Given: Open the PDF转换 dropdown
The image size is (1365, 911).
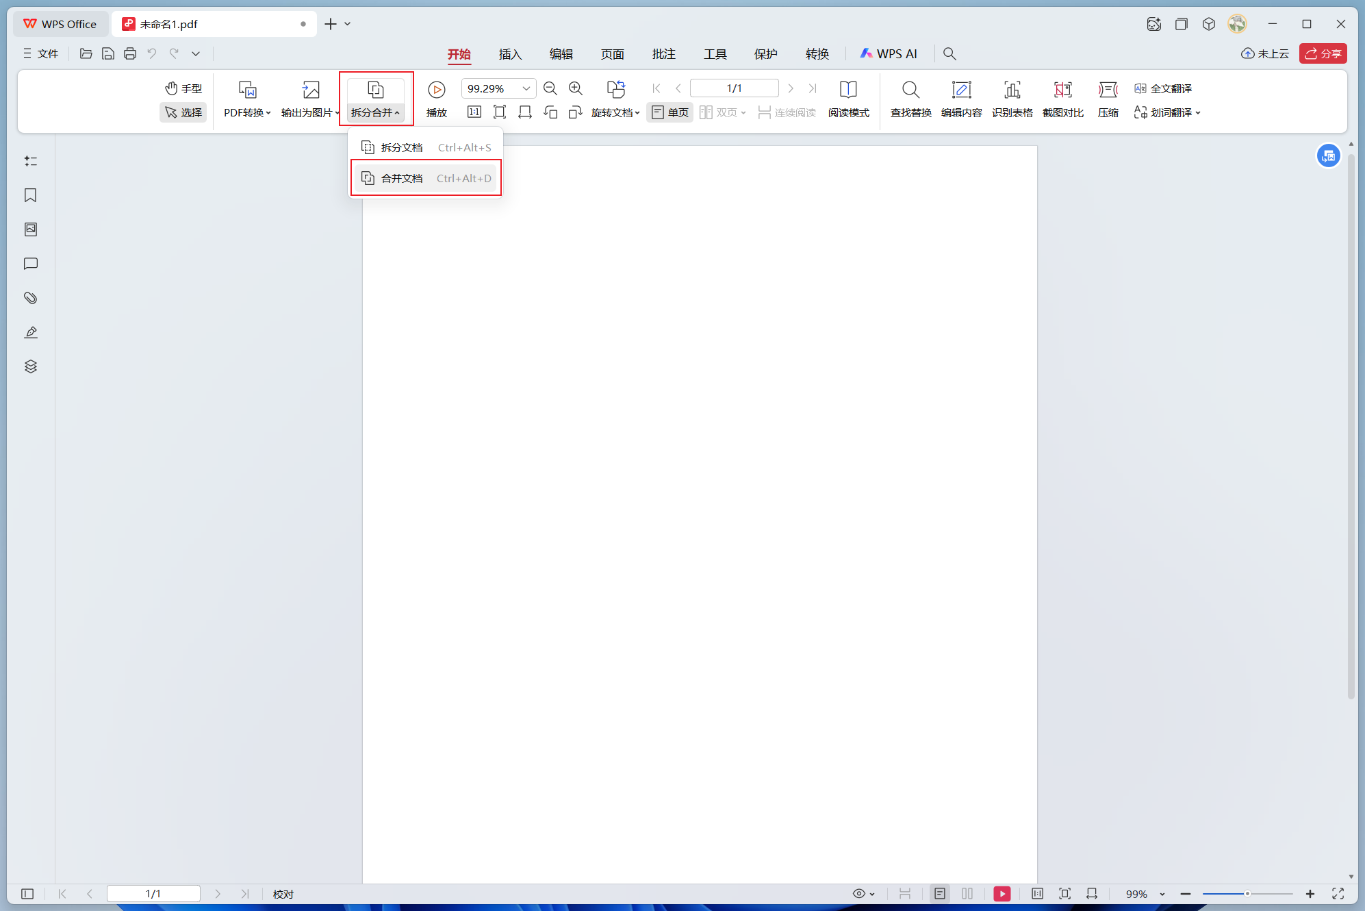Looking at the screenshot, I should pos(247,112).
